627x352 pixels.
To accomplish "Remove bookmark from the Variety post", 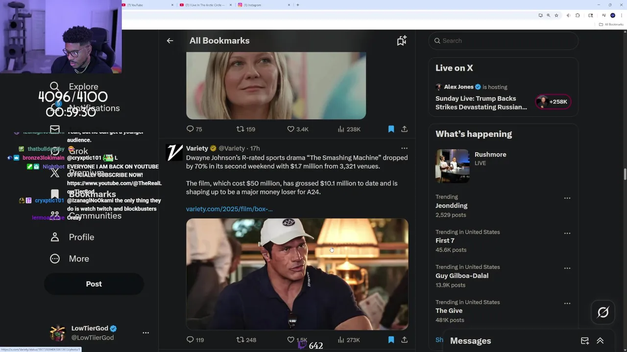I will (x=391, y=340).
